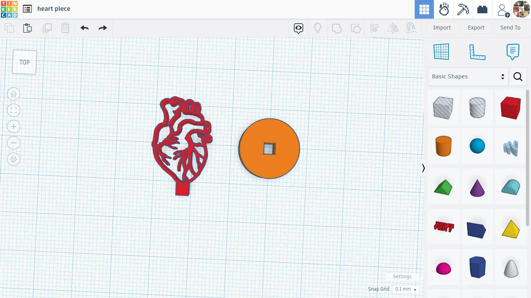Open the design list menu icon
531x298 pixels.
coord(27,9)
